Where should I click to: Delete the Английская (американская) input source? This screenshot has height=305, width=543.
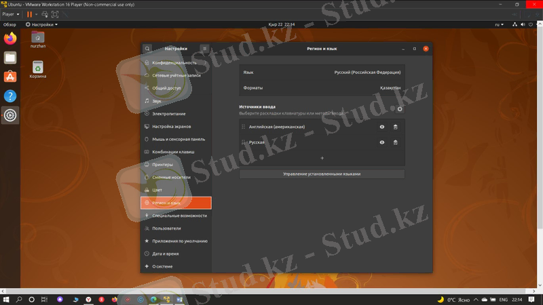click(x=396, y=127)
